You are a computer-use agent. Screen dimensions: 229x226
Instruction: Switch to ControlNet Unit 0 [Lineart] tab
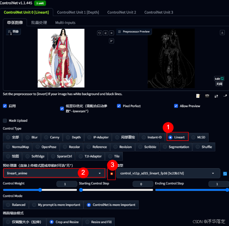coord(26,12)
